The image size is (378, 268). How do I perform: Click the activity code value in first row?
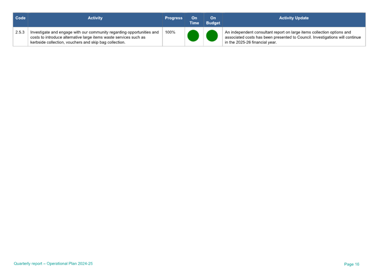(x=20, y=32)
